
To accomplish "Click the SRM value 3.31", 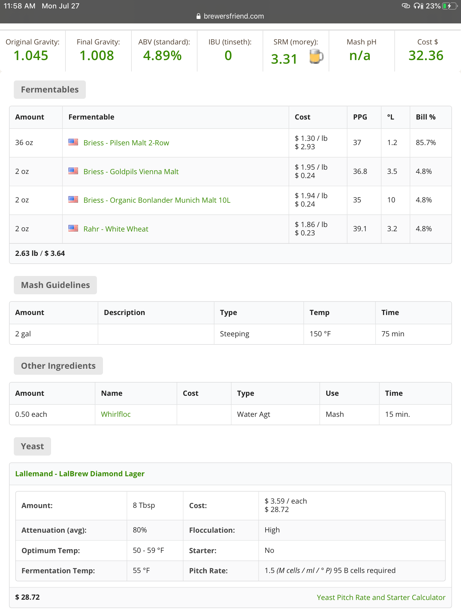I will coord(284,59).
